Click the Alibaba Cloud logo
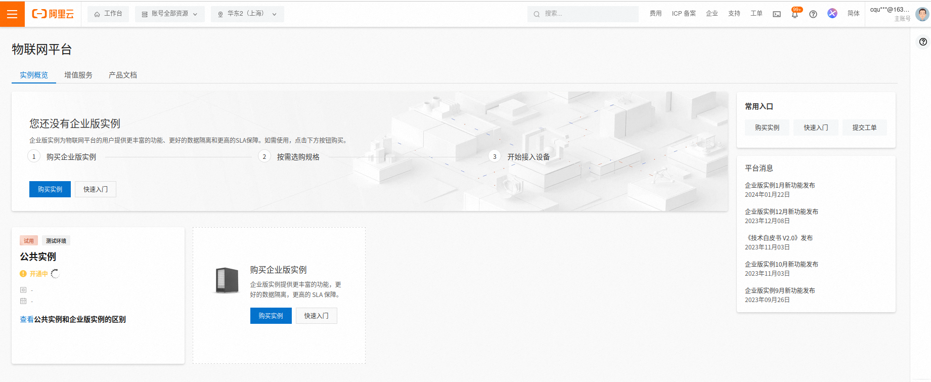Image resolution: width=931 pixels, height=382 pixels. click(53, 14)
